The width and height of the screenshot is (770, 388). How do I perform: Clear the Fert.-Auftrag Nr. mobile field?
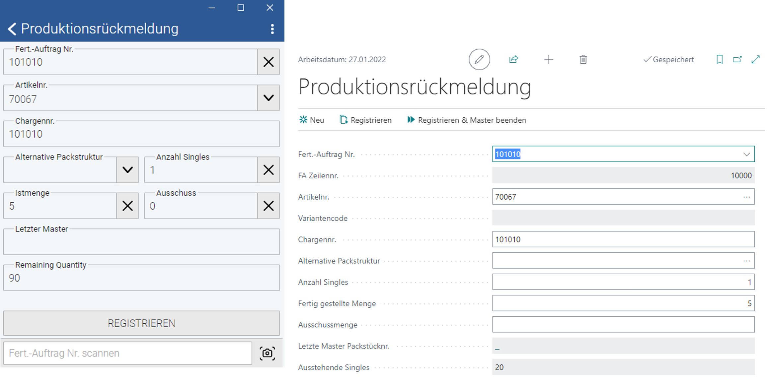(x=269, y=62)
